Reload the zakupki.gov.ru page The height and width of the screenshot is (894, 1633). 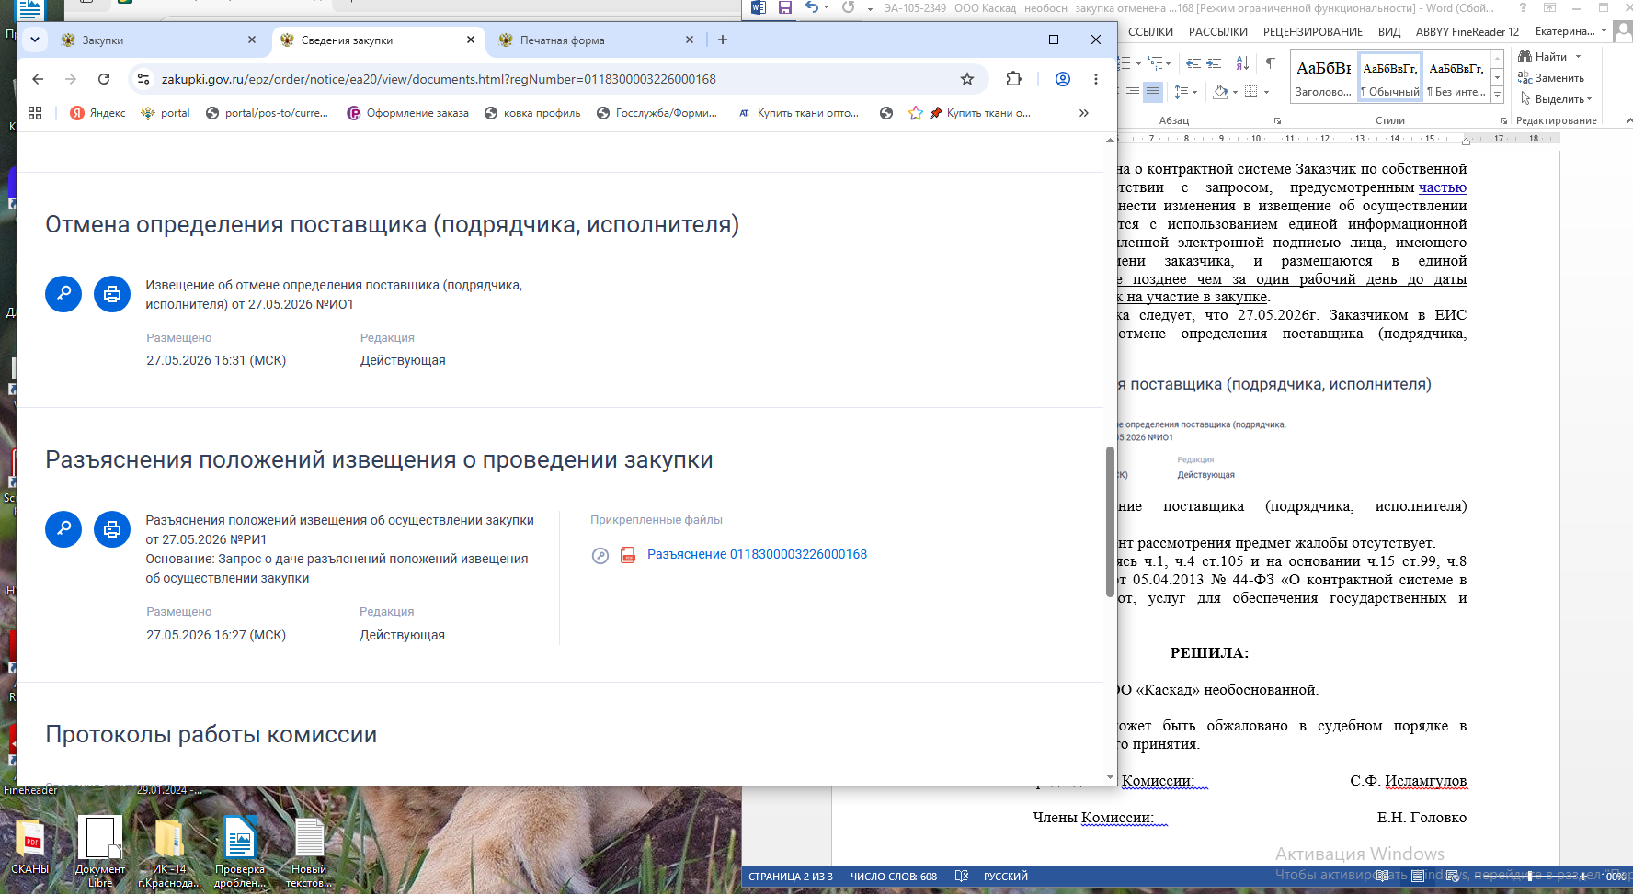(104, 79)
